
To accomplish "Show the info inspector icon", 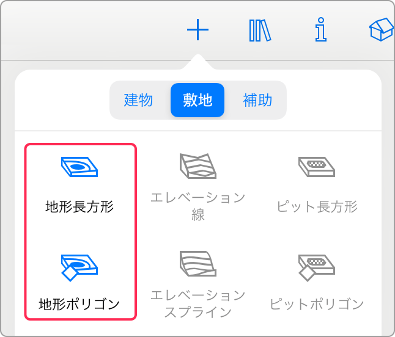I will click(321, 29).
